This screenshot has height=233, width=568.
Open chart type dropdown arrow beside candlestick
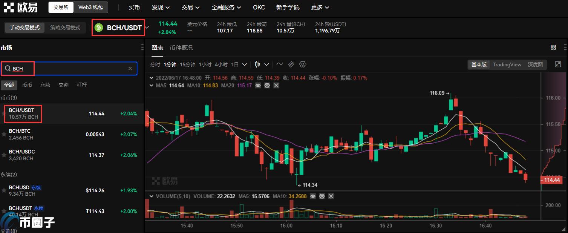(266, 64)
